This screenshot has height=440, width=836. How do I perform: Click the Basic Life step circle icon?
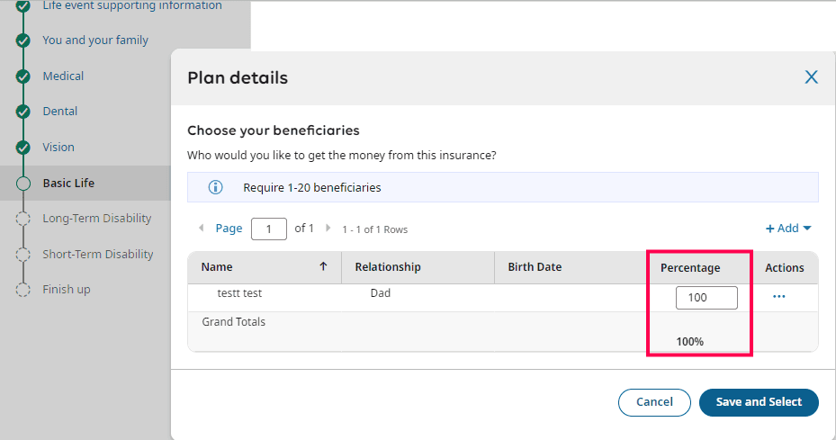(x=23, y=184)
